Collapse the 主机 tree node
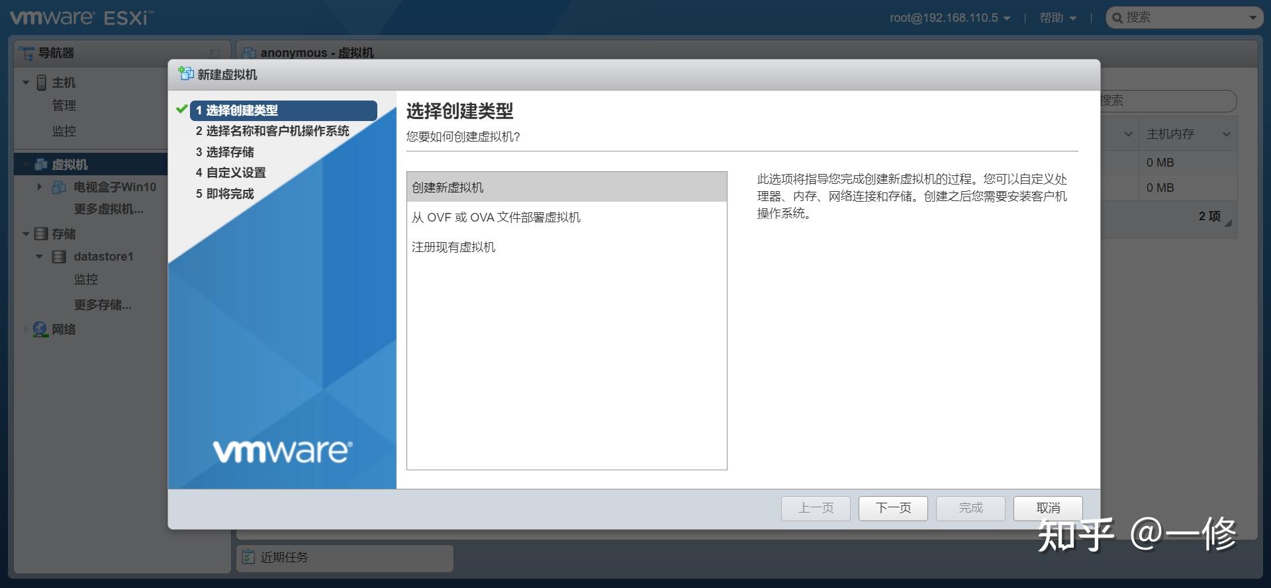Screen dimensions: 1271x588 [x=26, y=83]
